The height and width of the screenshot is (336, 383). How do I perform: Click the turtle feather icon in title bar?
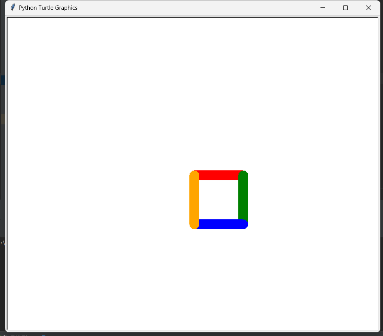pyautogui.click(x=13, y=7)
